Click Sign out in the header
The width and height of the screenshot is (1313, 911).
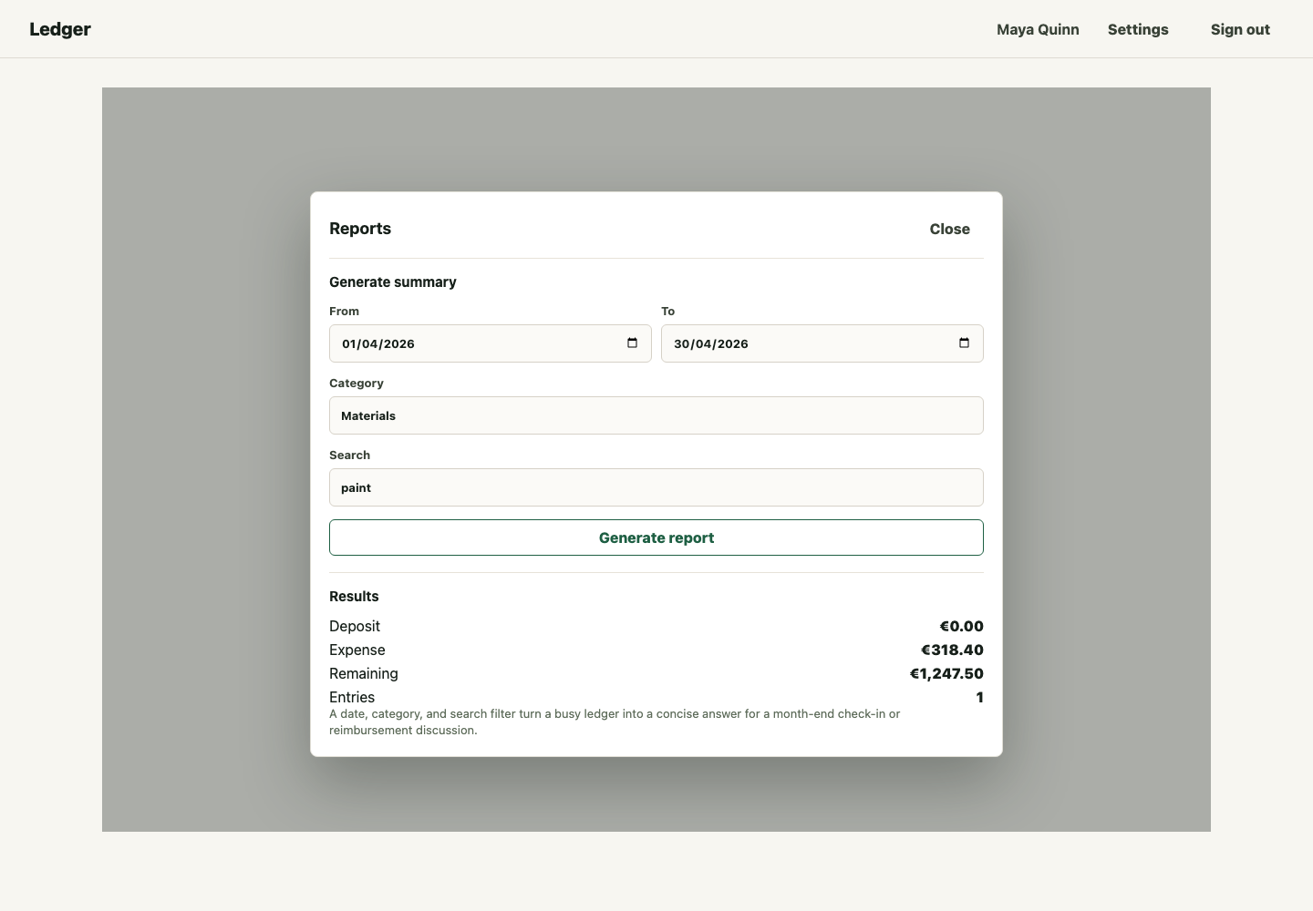[x=1240, y=29]
